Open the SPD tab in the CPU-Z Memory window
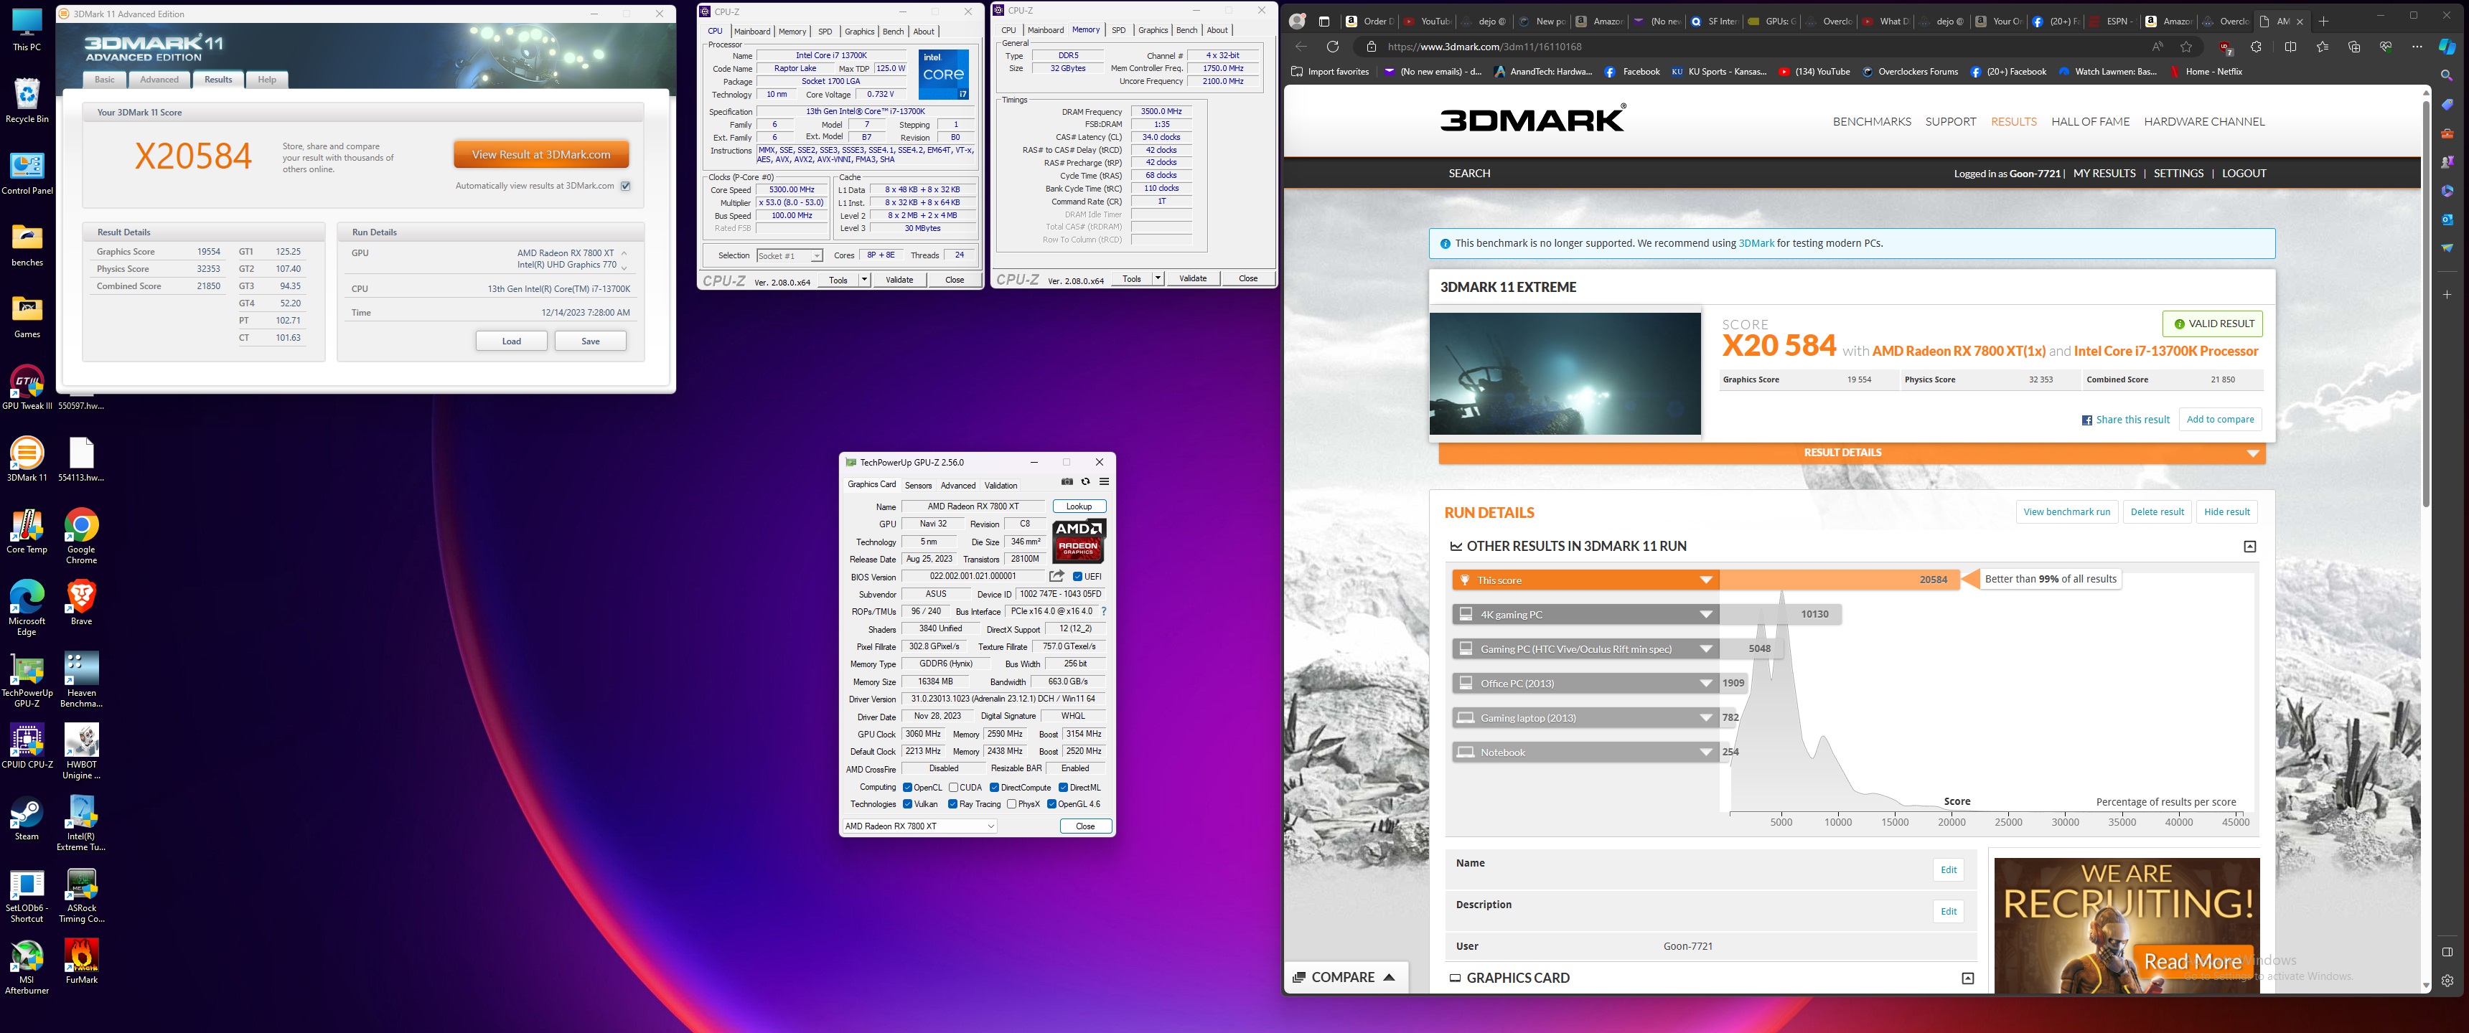2469x1033 pixels. pyautogui.click(x=1118, y=31)
